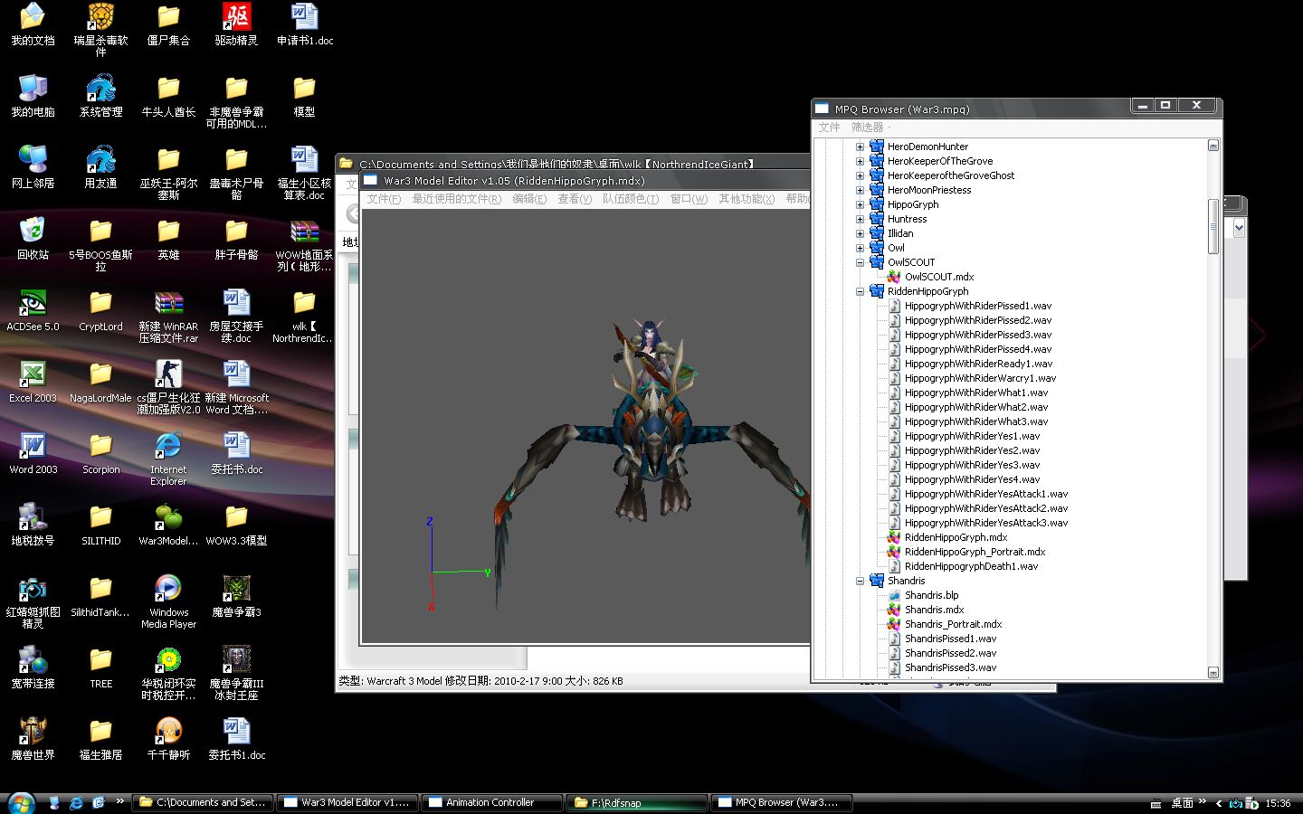Click HippogryphWithRiderPissed1.wav sound file icon
Image resolution: width=1303 pixels, height=814 pixels.
894,306
